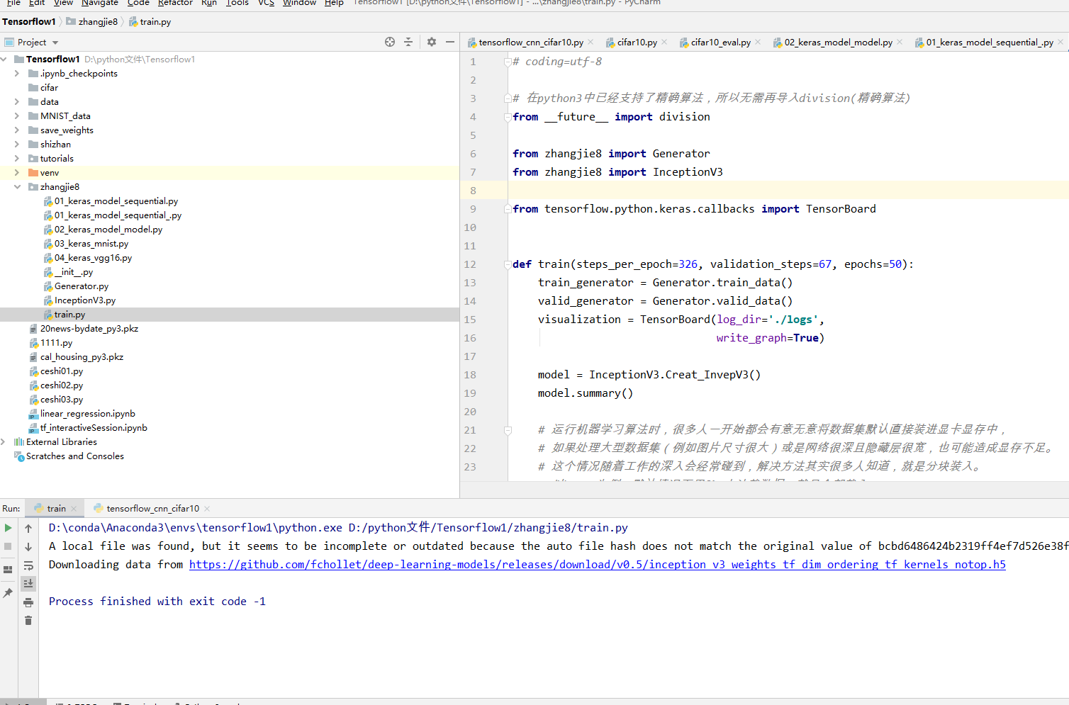Toggle scroll to end of console

pos(28,584)
